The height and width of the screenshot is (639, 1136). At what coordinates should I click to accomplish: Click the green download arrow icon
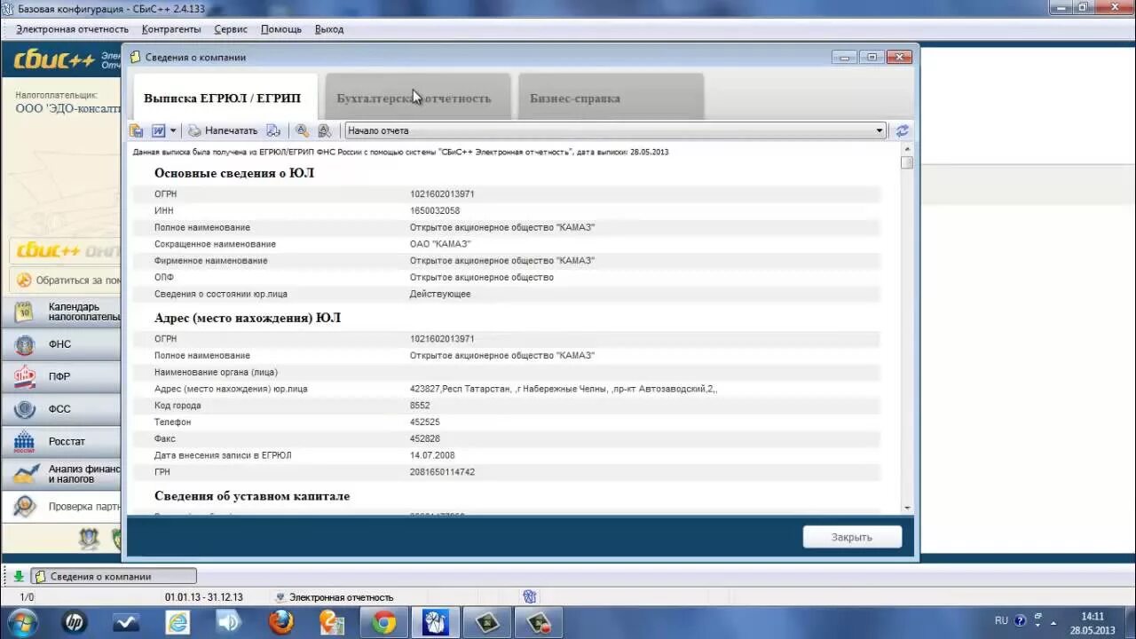click(x=19, y=576)
